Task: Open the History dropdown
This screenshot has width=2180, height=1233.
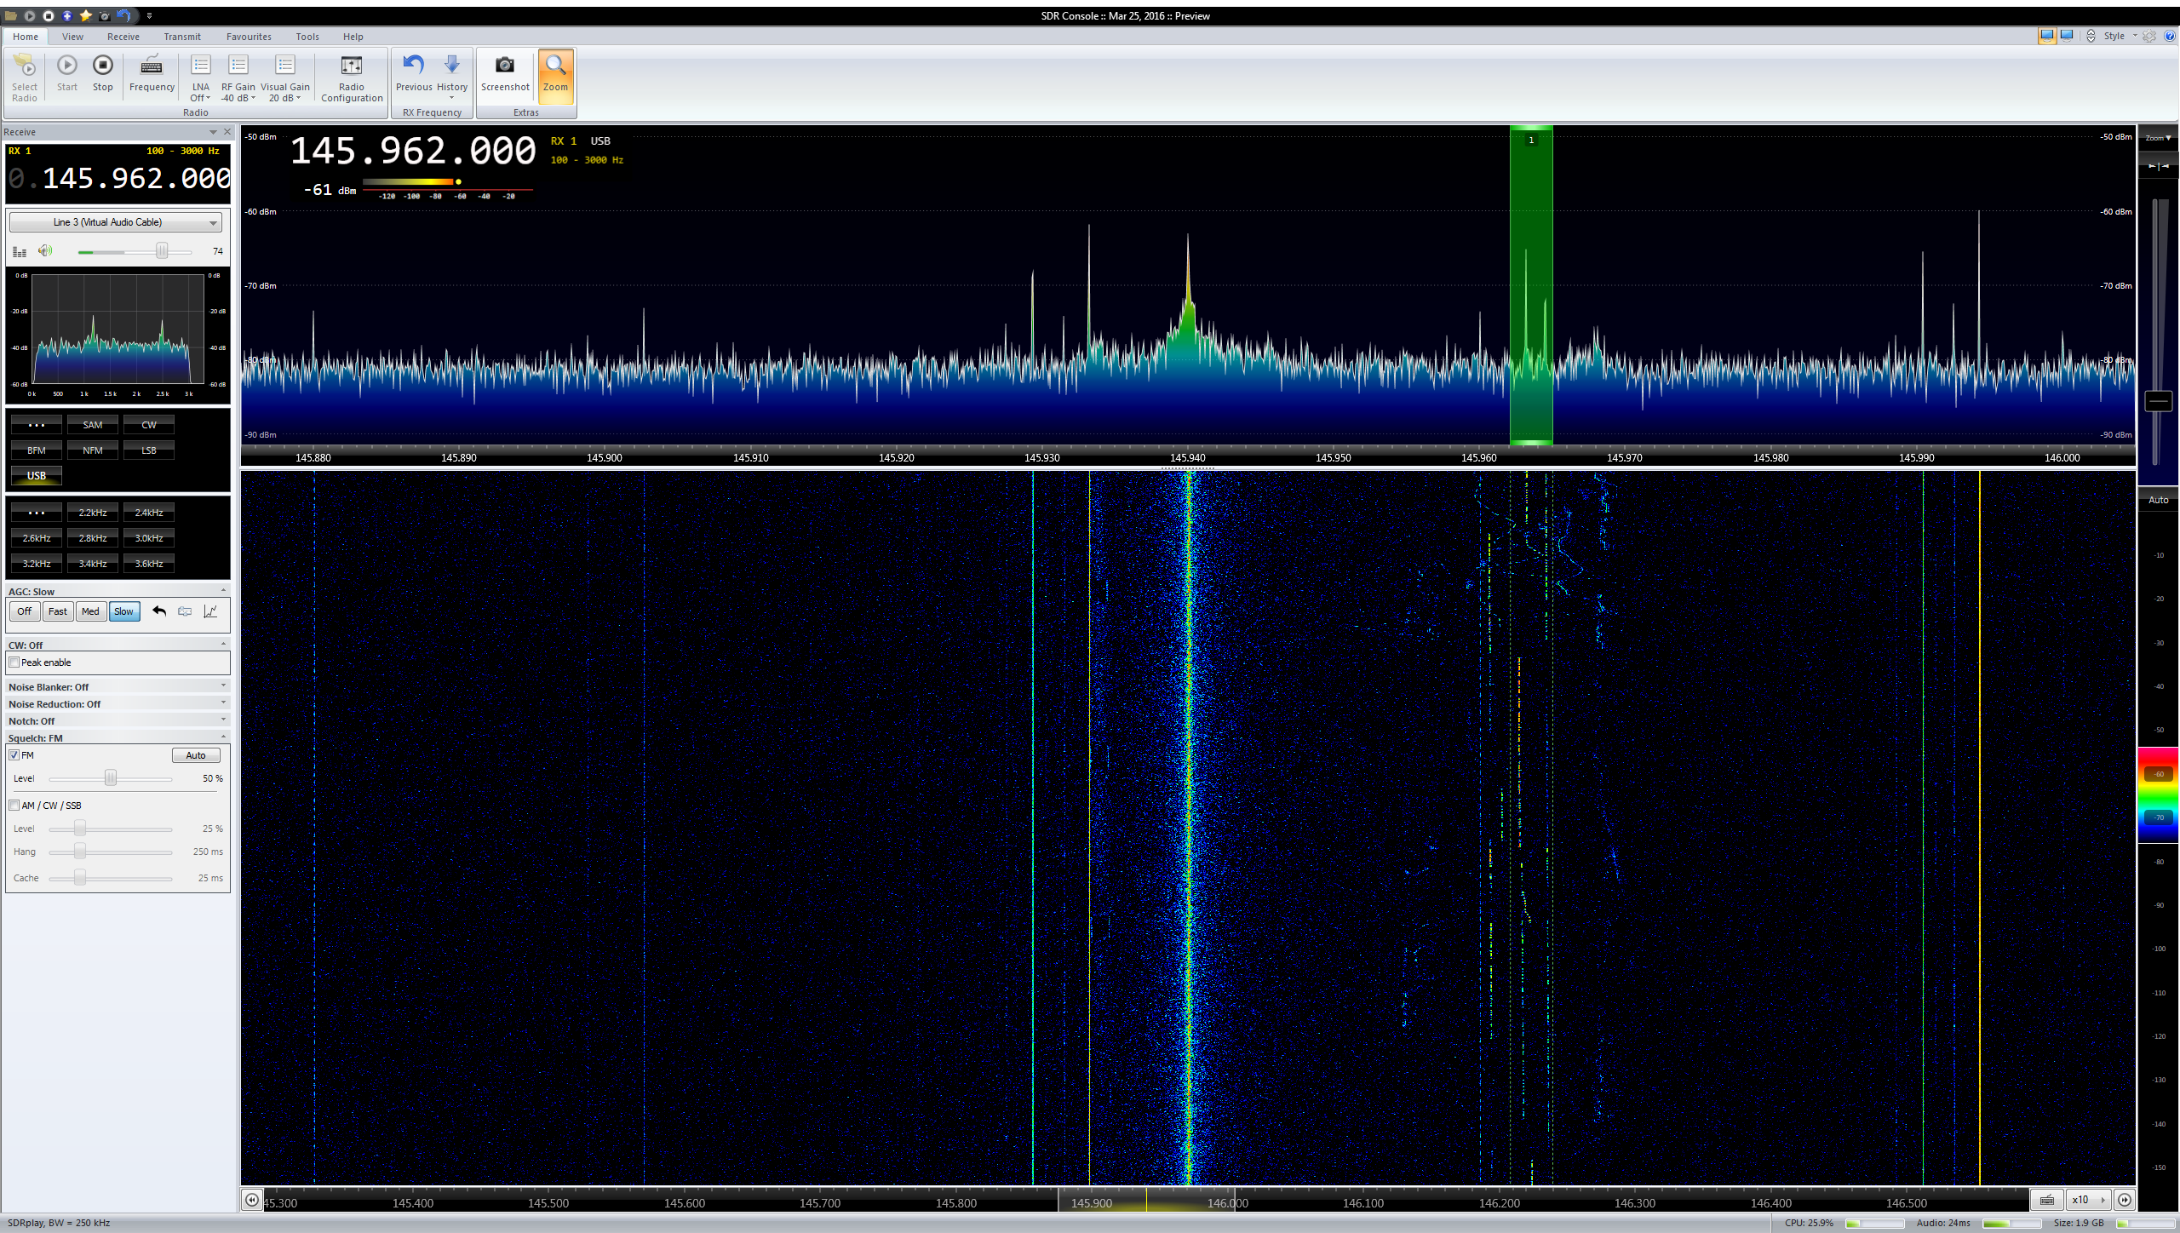Action: pyautogui.click(x=452, y=78)
